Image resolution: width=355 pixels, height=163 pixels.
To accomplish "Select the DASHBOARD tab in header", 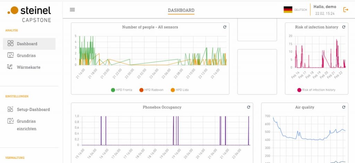I will click(x=181, y=10).
